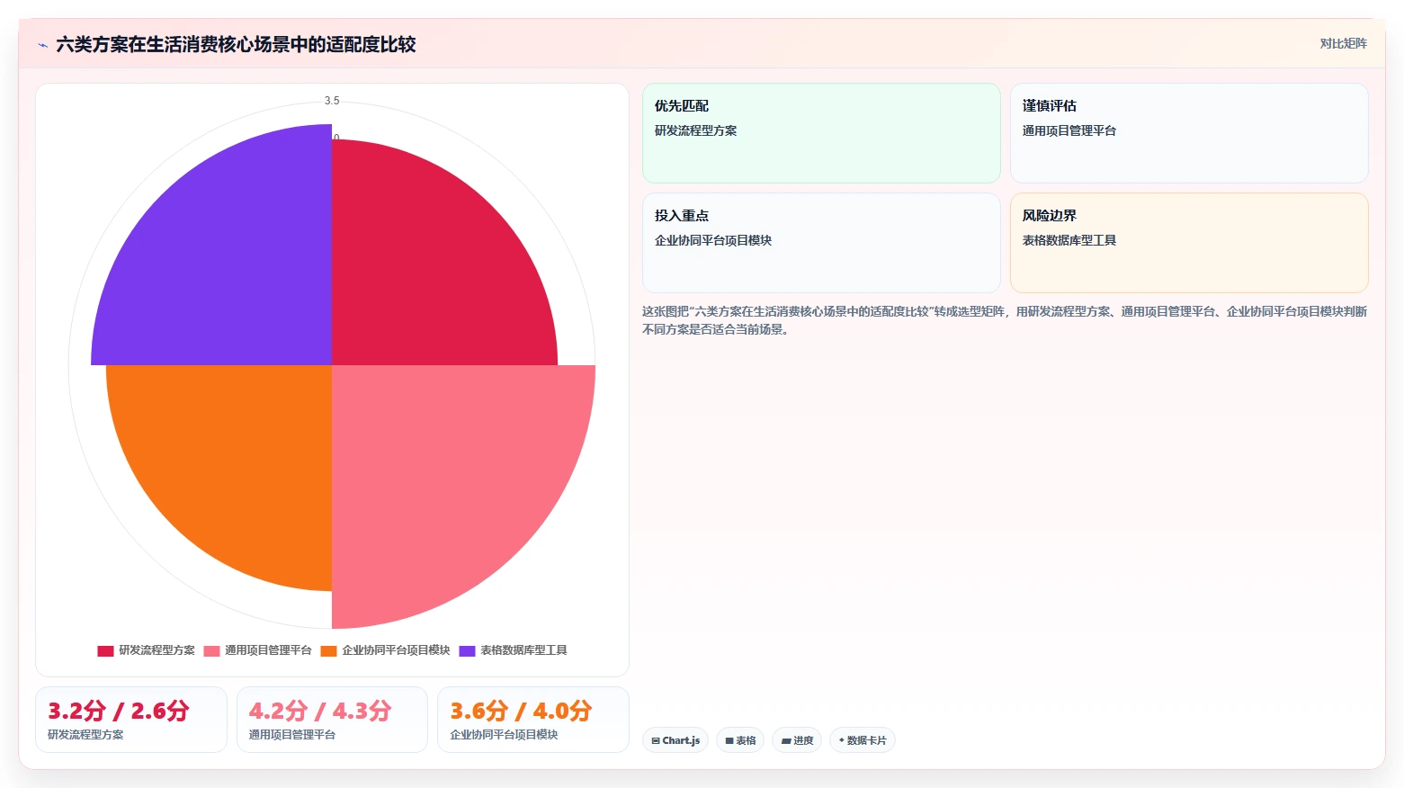Click the 对比矩阵 label in the header

pyautogui.click(x=1343, y=43)
